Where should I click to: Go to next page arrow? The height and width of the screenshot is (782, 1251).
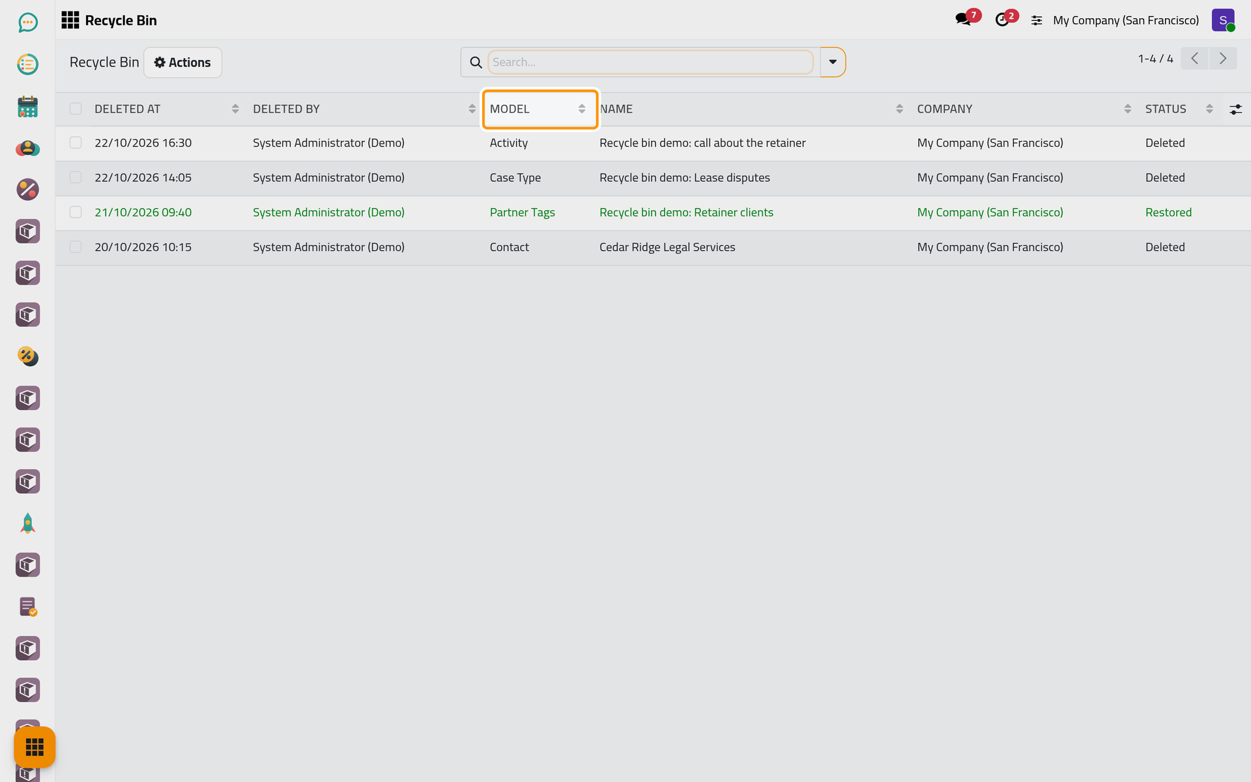click(1223, 59)
